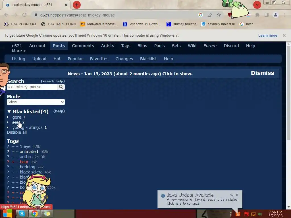Open the Changes link in subnav
291x218 pixels.
[x=124, y=59]
